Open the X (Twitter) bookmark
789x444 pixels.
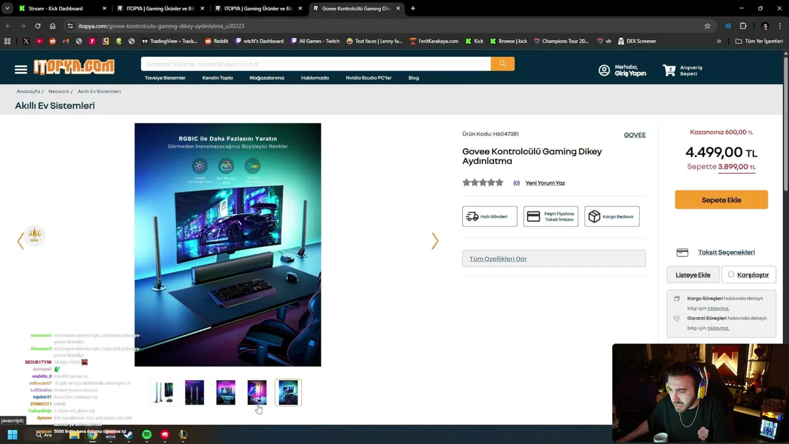tap(26, 41)
